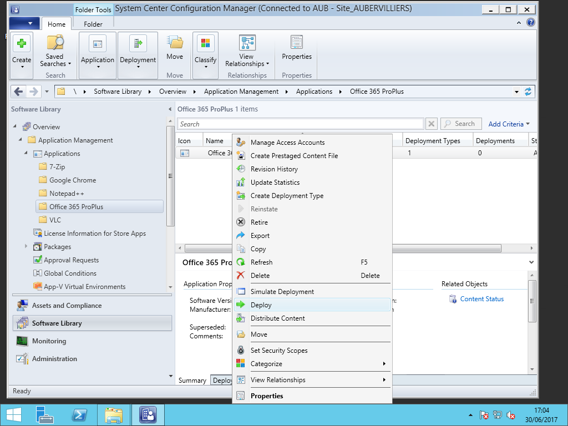Screen dimensions: 568x426
Task: Click the Create ribbon icon
Action: coord(22,43)
